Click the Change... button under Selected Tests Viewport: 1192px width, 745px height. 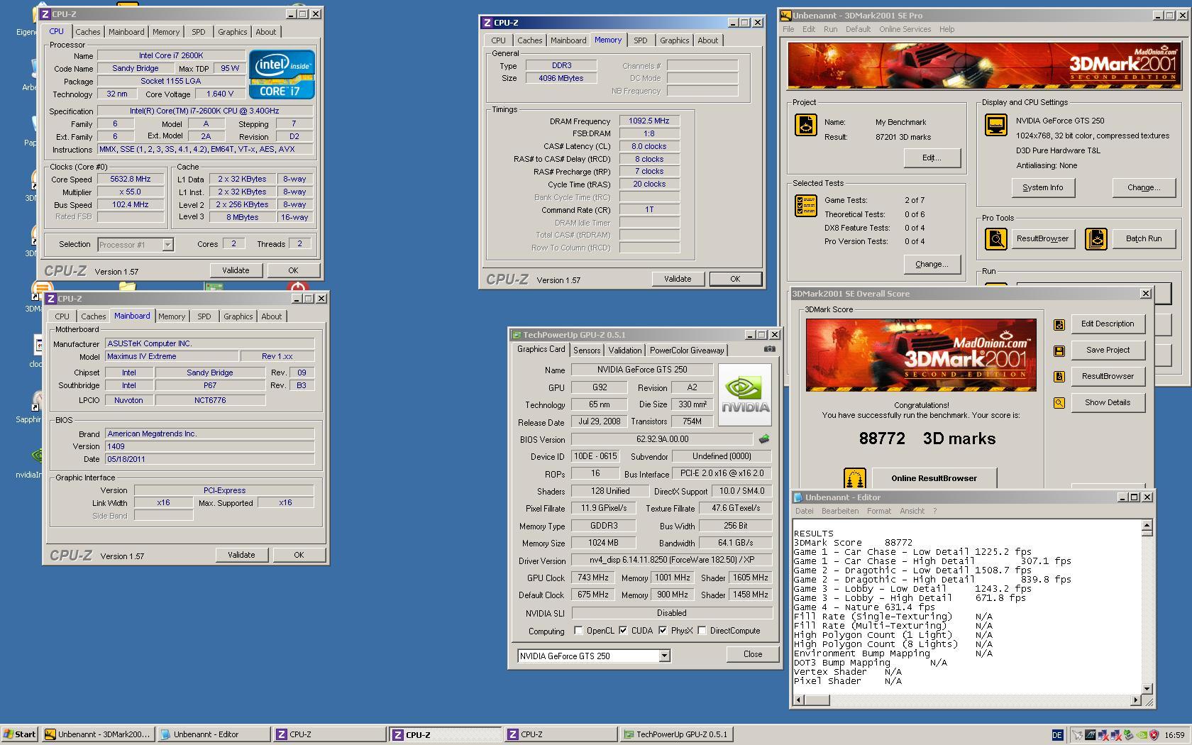pos(932,265)
